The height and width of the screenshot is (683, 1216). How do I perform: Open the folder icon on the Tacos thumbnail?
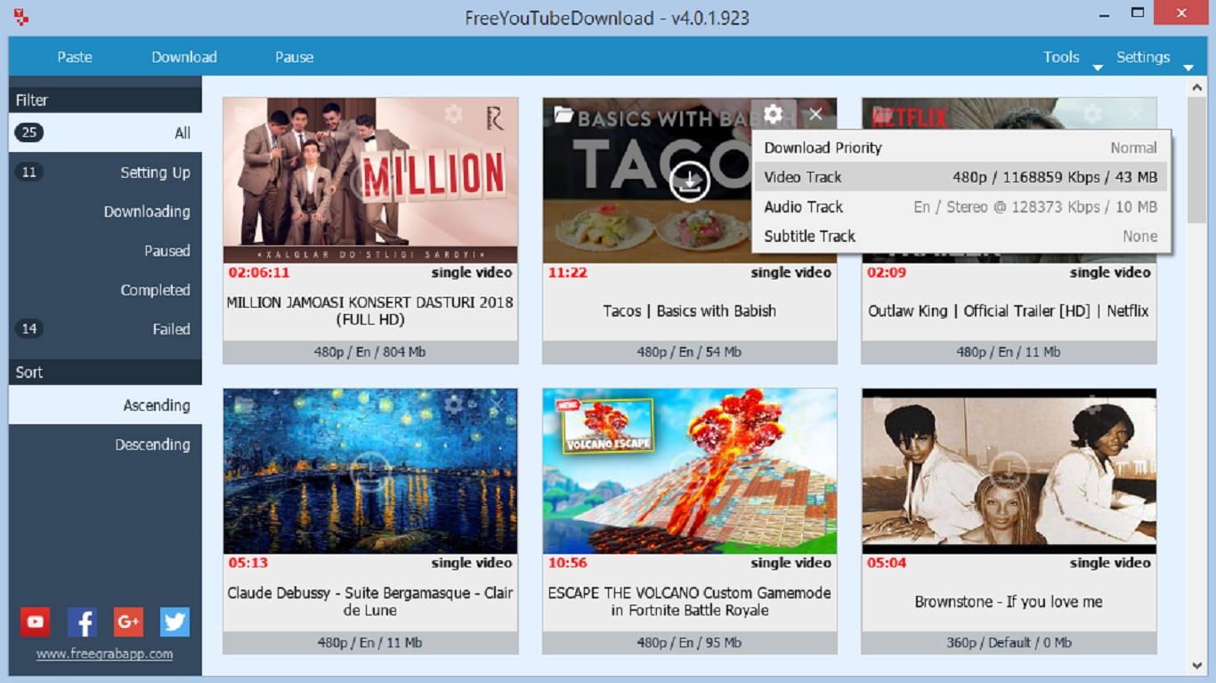(563, 114)
